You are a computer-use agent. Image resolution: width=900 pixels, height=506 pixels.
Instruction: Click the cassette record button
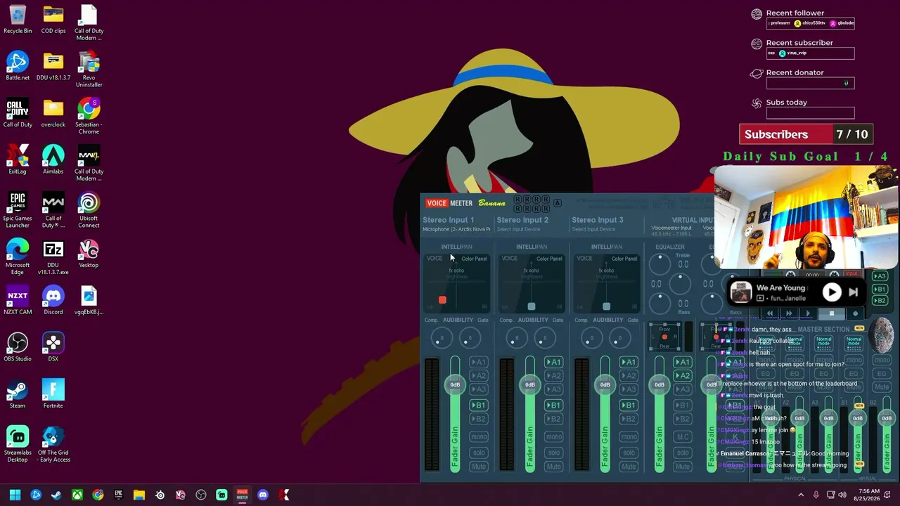[855, 313]
